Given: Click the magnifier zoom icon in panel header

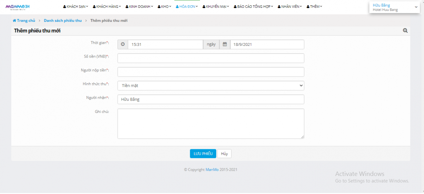Looking at the screenshot, I should (405, 31).
